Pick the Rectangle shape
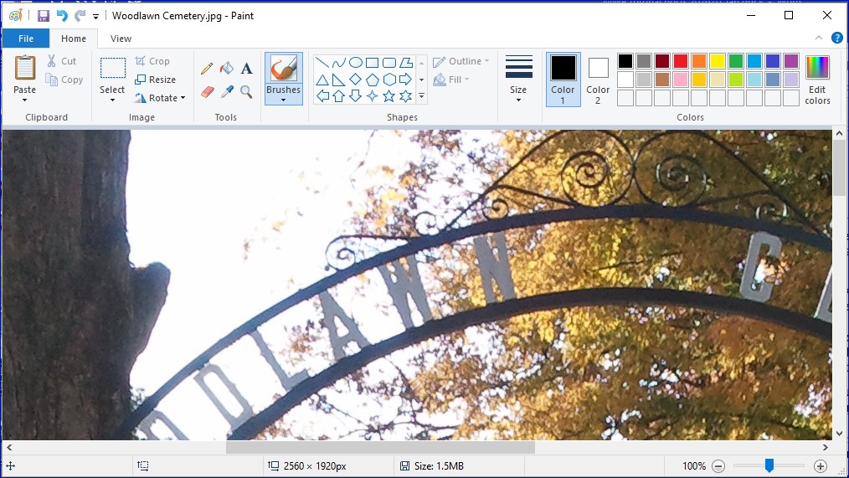Screen dimensions: 849x478 372,63
